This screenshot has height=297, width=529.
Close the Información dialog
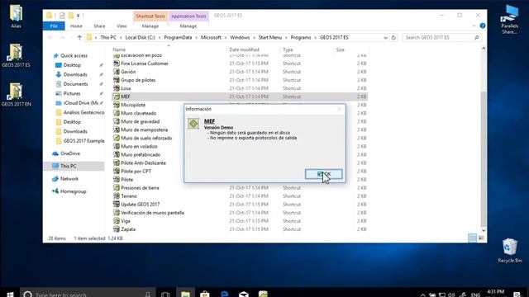(340, 109)
